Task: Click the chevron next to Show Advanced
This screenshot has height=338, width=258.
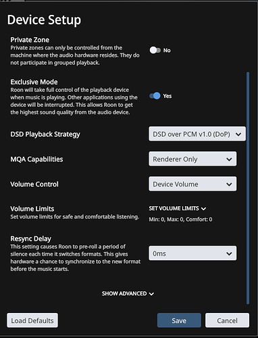Action: [x=151, y=294]
